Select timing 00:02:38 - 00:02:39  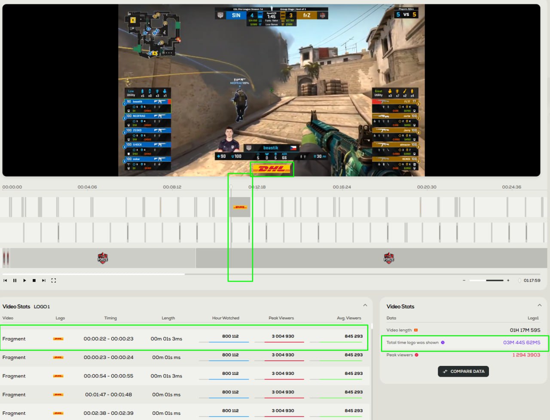(x=108, y=413)
